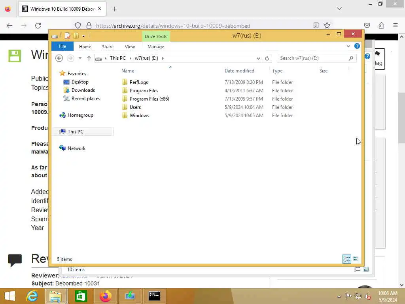The image size is (405, 304).
Task: Open Windows Store from the taskbar
Action: (x=81, y=296)
